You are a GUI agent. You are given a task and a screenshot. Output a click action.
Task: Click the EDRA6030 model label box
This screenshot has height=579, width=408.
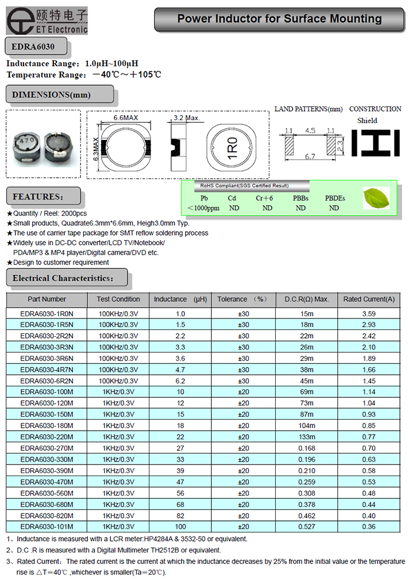coord(36,46)
